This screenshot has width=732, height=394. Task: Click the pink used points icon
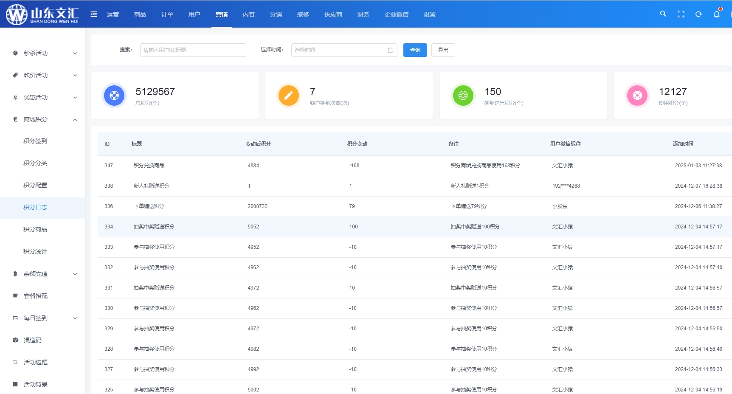pos(637,96)
